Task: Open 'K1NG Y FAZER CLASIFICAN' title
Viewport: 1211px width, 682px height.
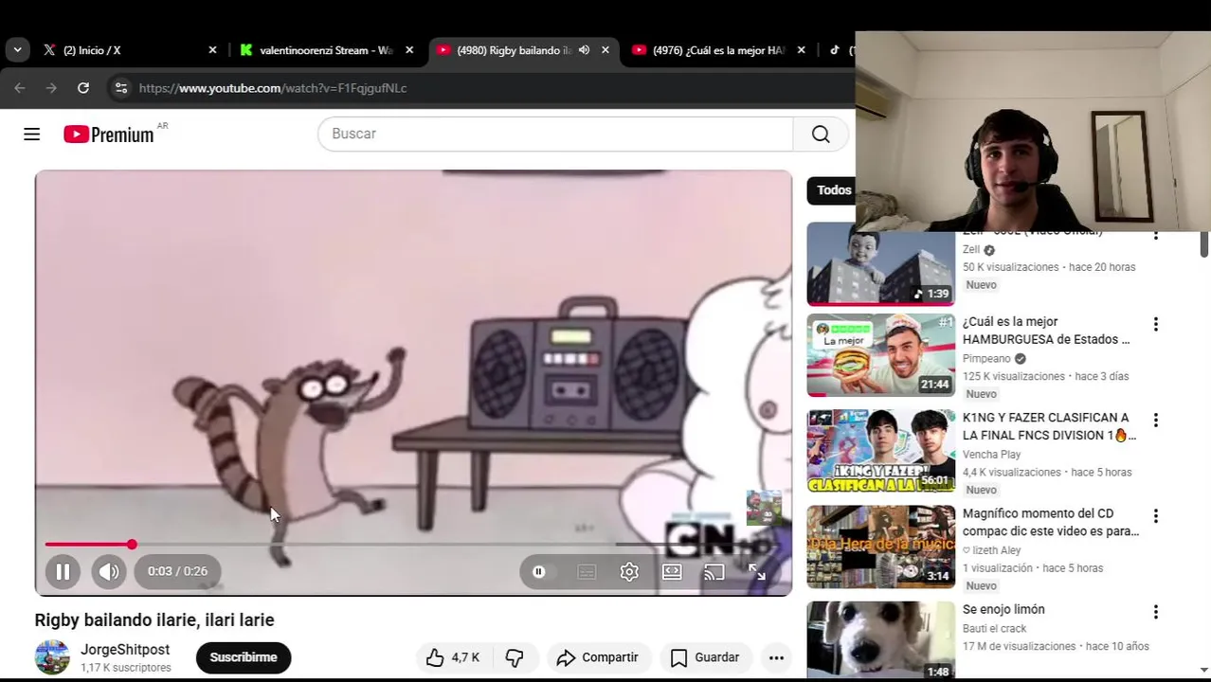Action: pos(1049,426)
